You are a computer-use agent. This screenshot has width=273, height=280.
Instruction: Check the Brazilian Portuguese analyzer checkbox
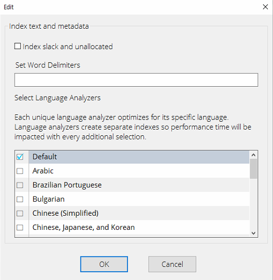point(20,185)
